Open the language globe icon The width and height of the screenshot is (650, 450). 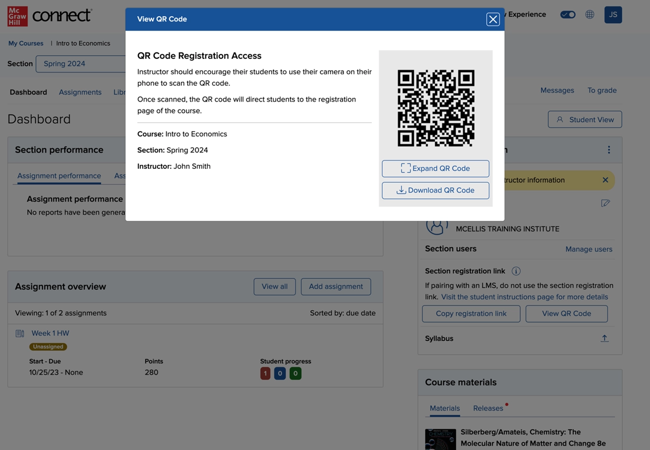(x=590, y=15)
